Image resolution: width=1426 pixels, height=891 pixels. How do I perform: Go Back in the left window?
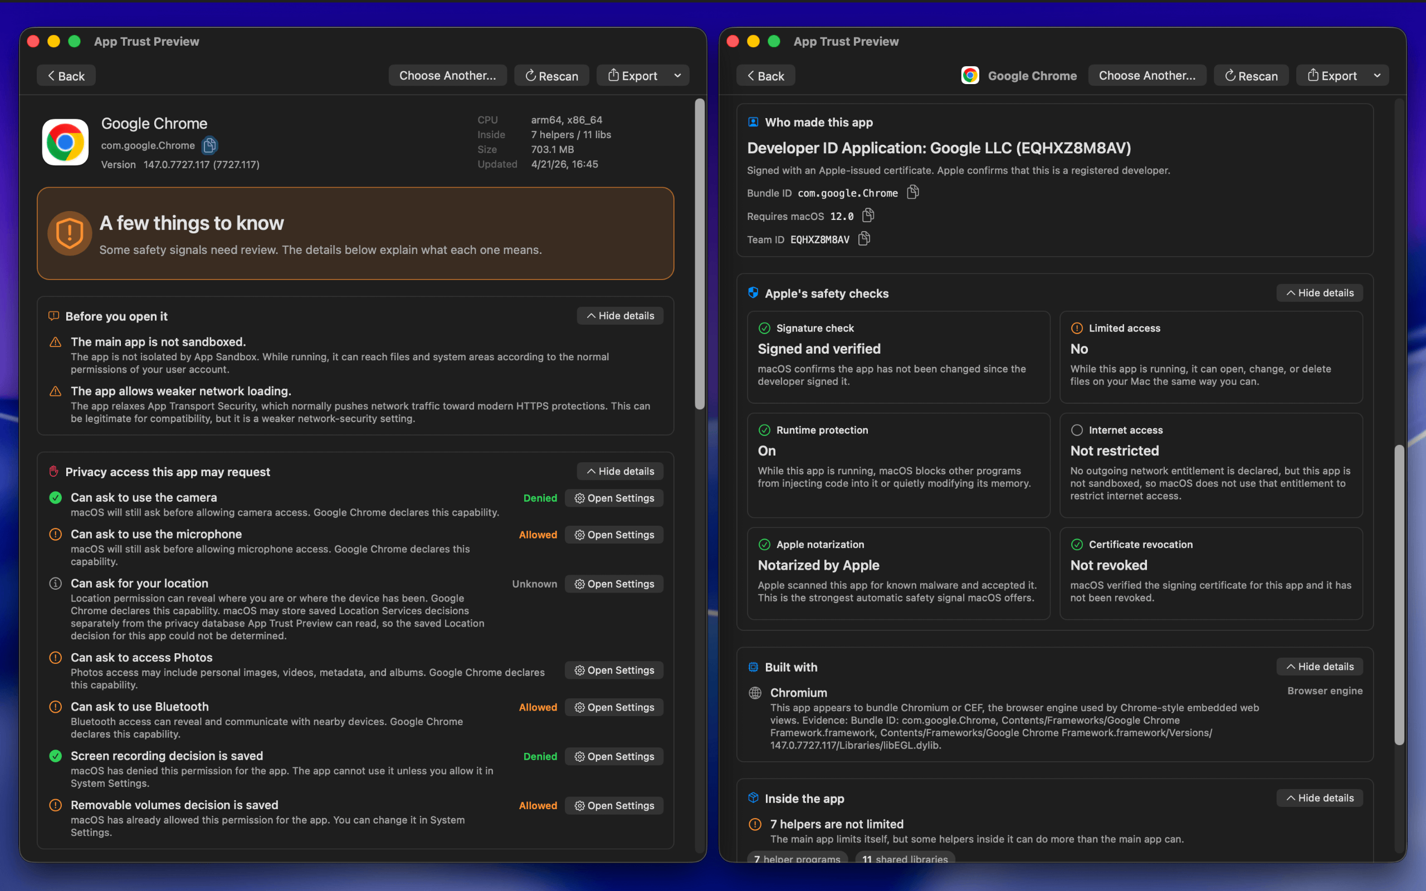point(66,75)
